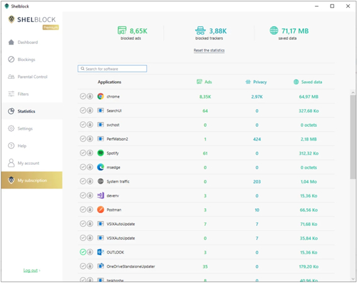Viewport: 357px width, 283px height.
Task: Select the Statistics pie chart icon
Action: coord(11,111)
